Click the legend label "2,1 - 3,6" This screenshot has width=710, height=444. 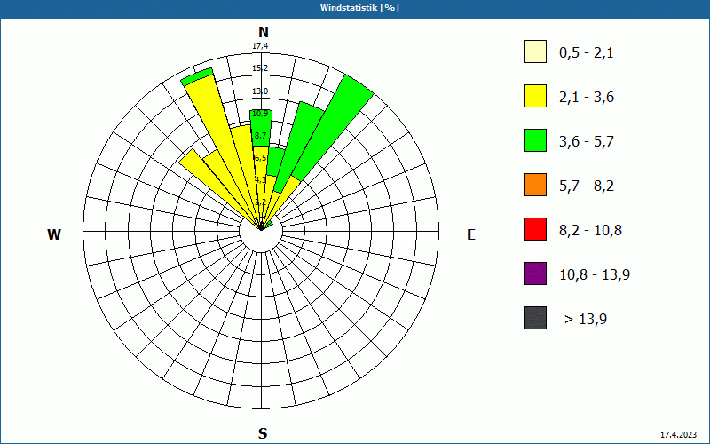(587, 98)
